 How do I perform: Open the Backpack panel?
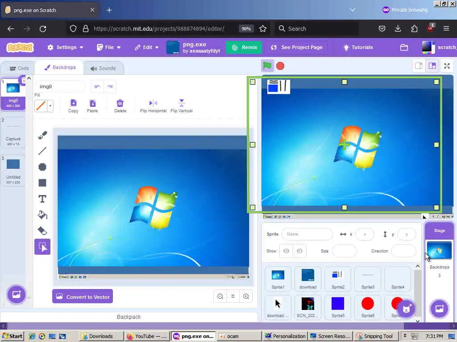click(129, 317)
